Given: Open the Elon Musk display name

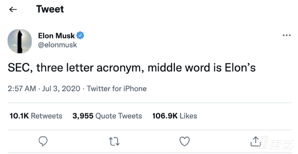Looking at the screenshot, I should (56, 35).
